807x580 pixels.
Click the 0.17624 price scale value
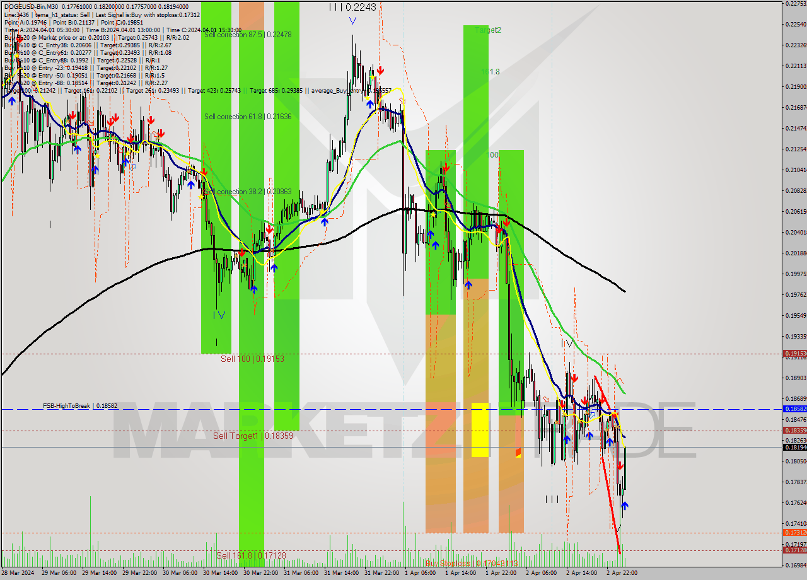tap(796, 502)
